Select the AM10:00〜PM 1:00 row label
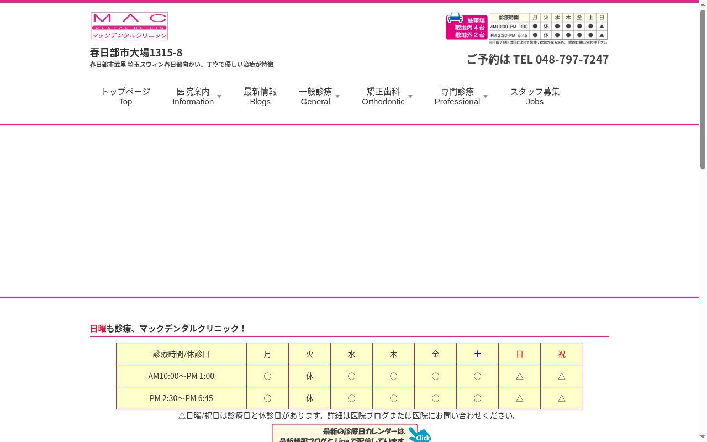 (181, 376)
